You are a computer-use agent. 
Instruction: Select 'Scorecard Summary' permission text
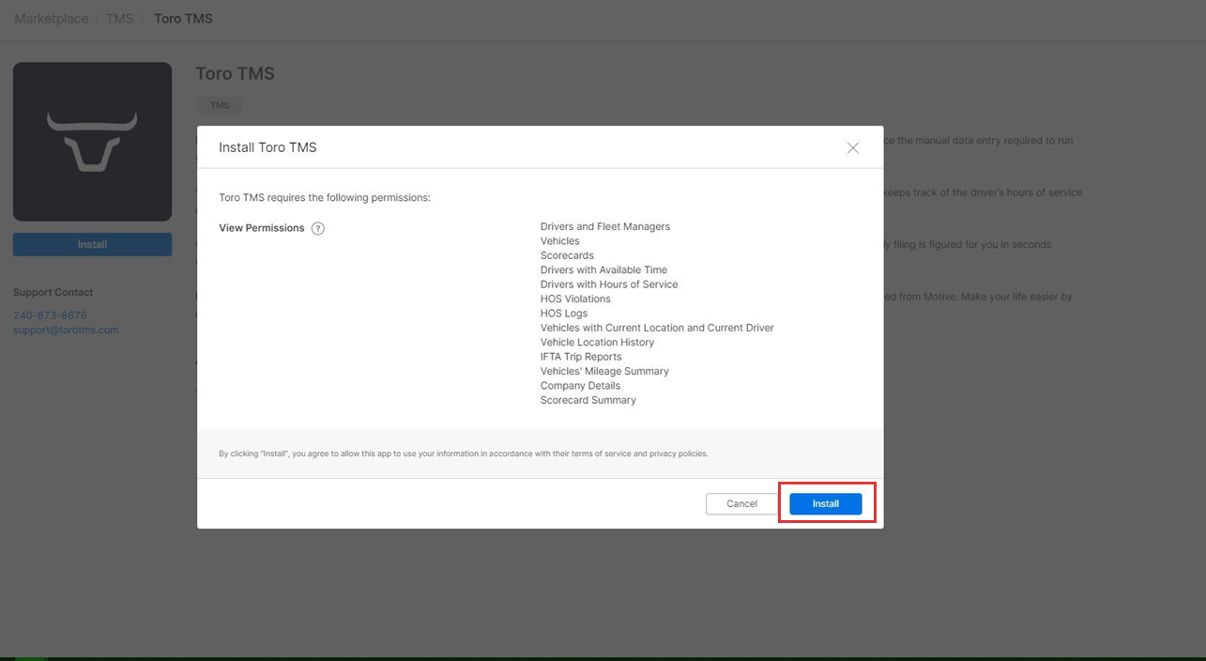click(x=588, y=400)
